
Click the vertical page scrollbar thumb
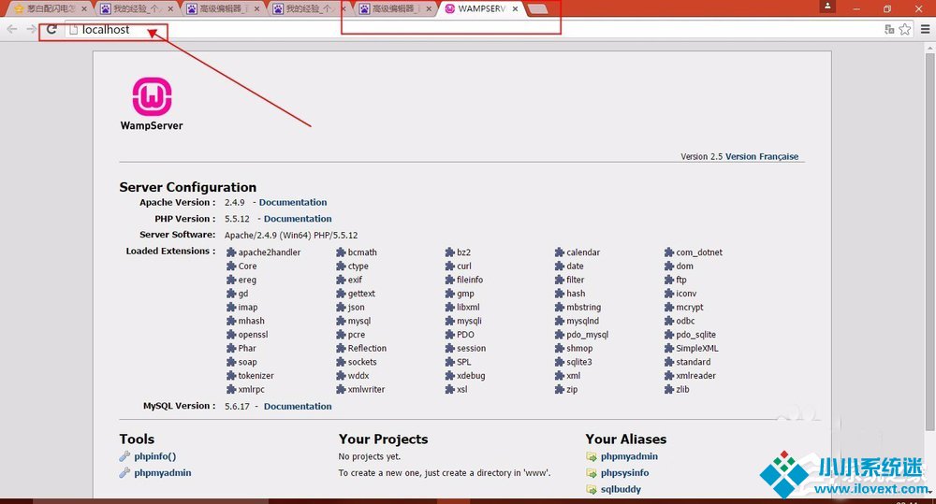(x=930, y=241)
